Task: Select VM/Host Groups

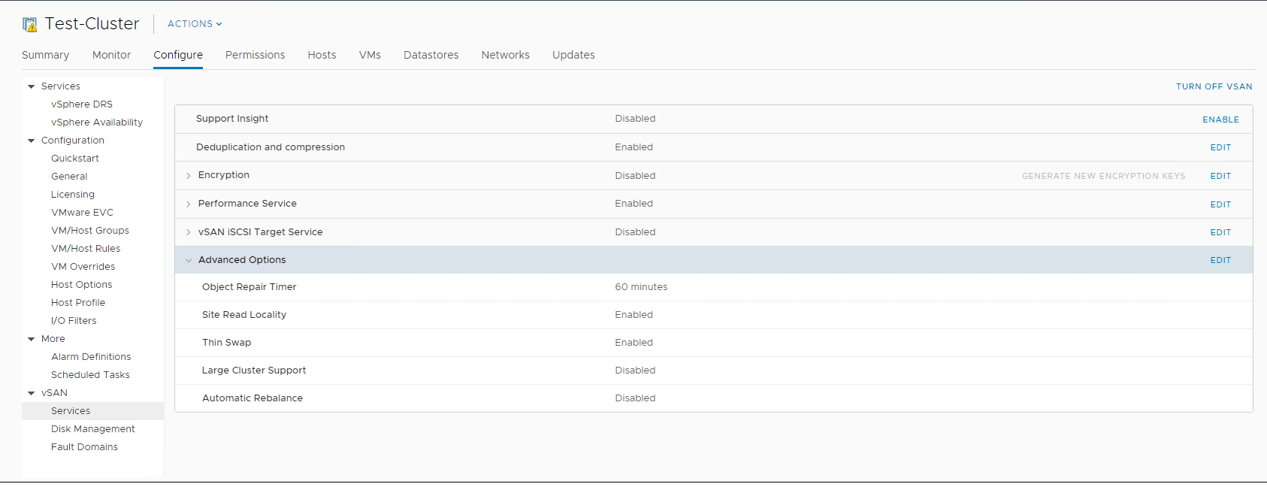Action: (90, 231)
